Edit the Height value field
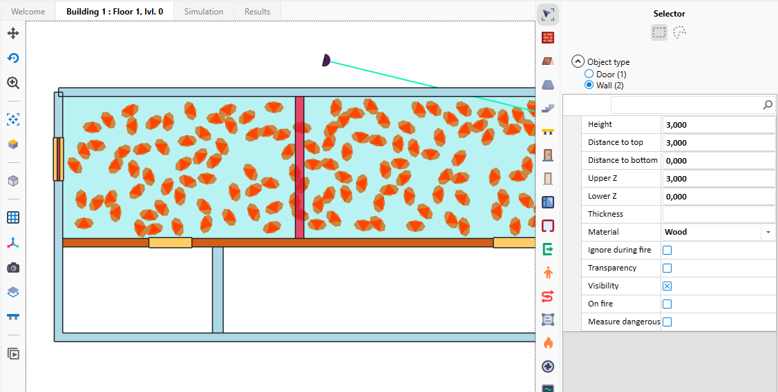This screenshot has height=392, width=778. click(719, 125)
